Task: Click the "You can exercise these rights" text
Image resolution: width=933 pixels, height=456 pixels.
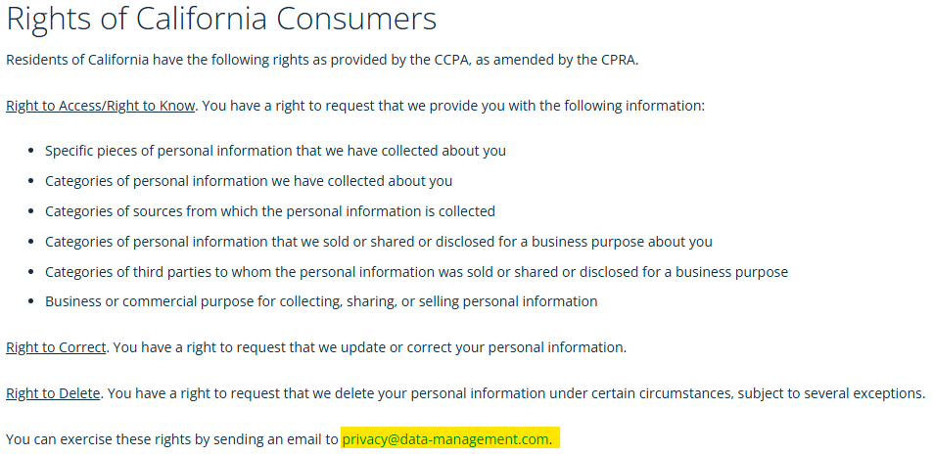Action: pos(171,439)
